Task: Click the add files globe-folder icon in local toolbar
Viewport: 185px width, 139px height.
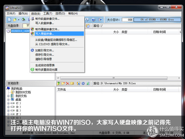Action: click(x=78, y=84)
